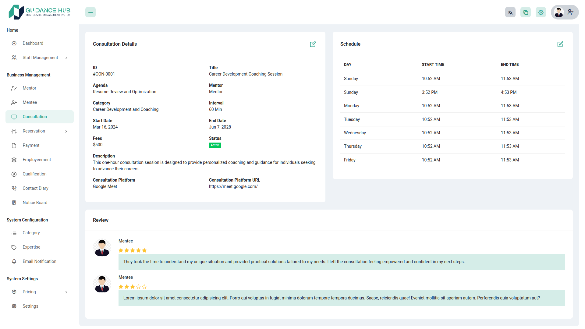This screenshot has width=585, height=329.
Task: Open the language translation icon
Action: point(510,12)
